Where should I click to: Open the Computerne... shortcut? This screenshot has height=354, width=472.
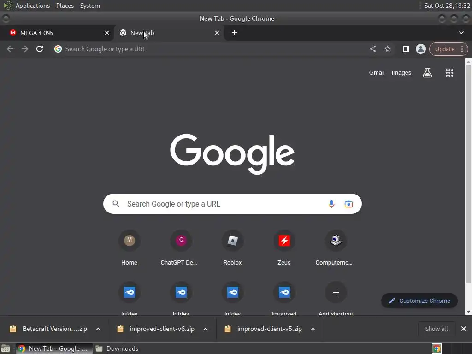(336, 248)
